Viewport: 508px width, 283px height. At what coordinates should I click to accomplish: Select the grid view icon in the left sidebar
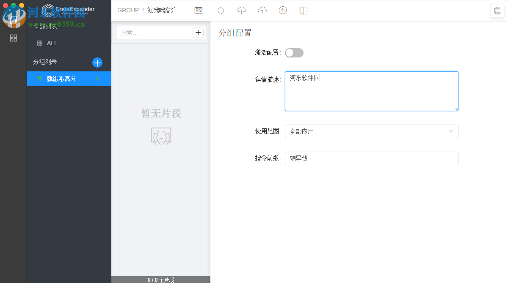[13, 38]
